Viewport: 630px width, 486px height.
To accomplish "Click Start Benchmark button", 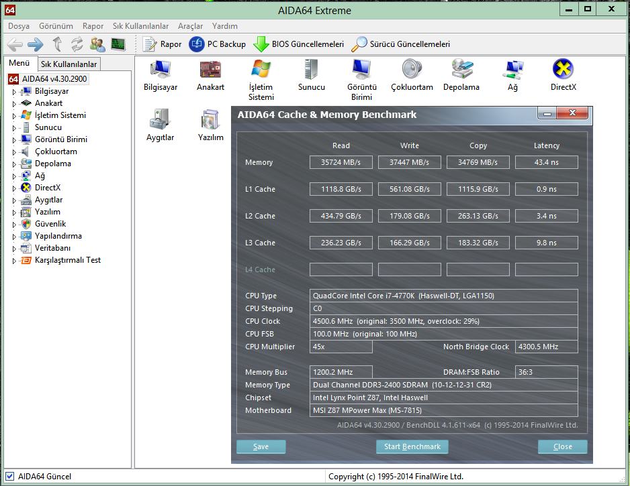I will [x=412, y=446].
